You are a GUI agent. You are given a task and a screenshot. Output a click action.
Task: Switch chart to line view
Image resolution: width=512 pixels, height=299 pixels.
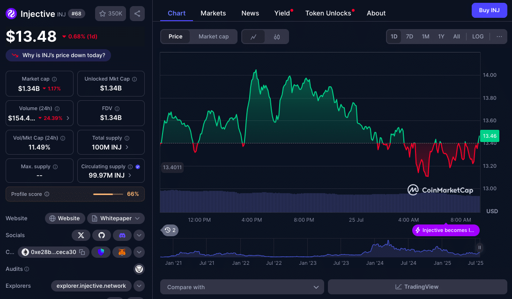click(253, 37)
